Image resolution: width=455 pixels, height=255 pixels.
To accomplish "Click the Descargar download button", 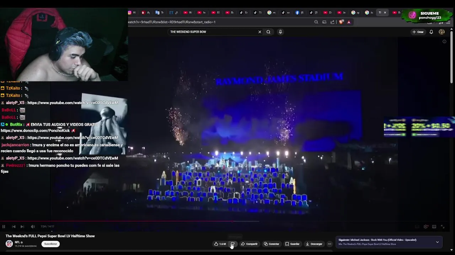I will tap(314, 244).
